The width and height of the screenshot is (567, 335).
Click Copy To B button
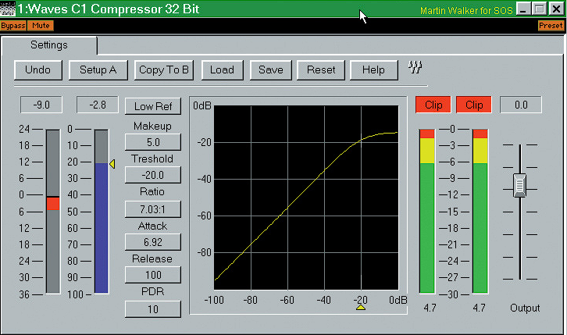[x=164, y=70]
